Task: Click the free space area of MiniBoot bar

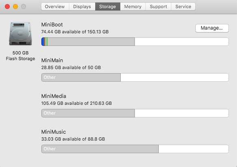Action: click(181, 42)
